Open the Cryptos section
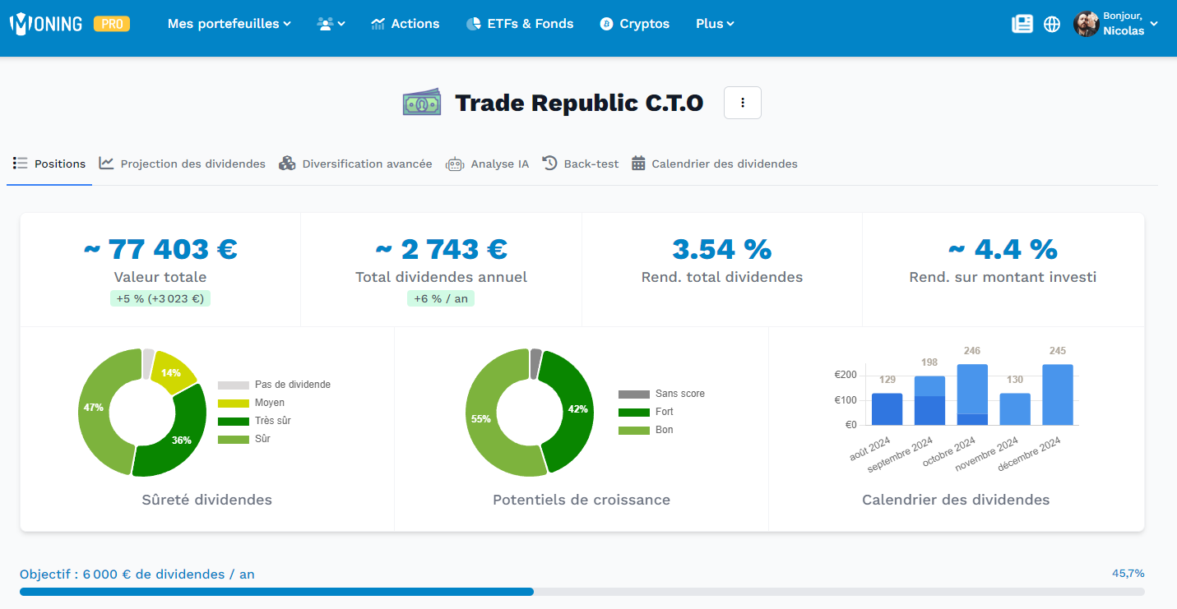Screen dimensions: 1177x609 tap(635, 24)
